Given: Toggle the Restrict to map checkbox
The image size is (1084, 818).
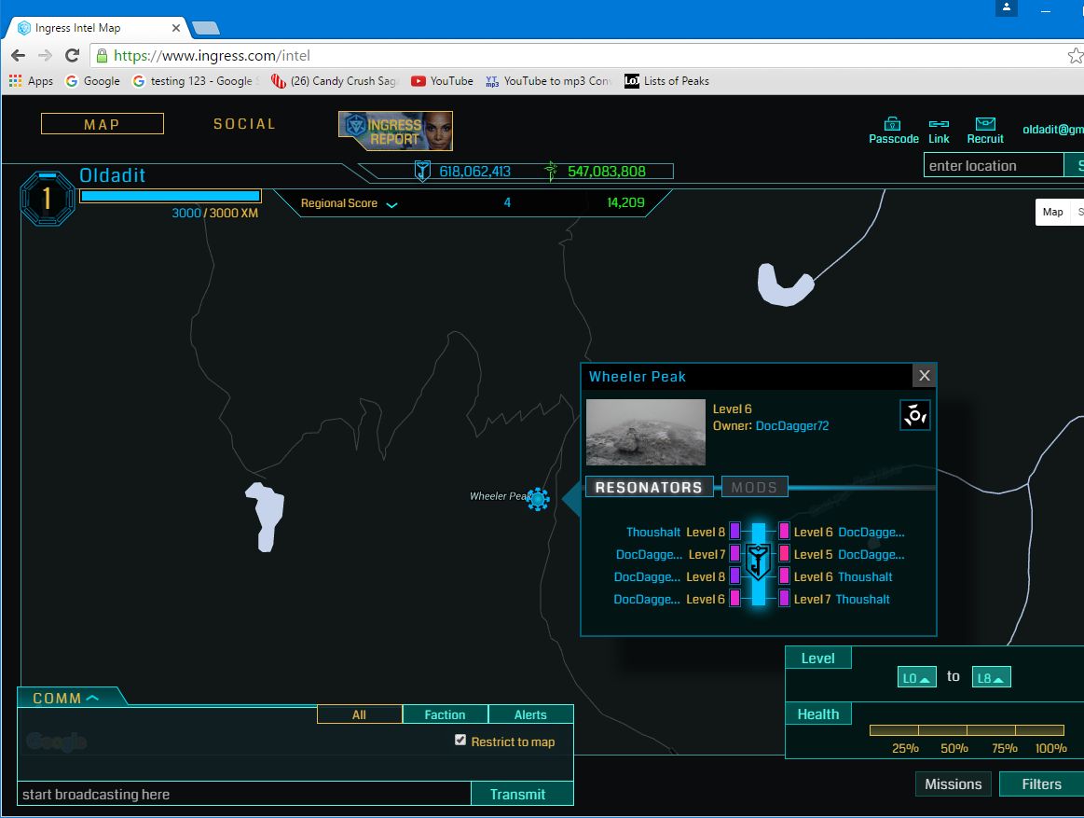Looking at the screenshot, I should (460, 741).
